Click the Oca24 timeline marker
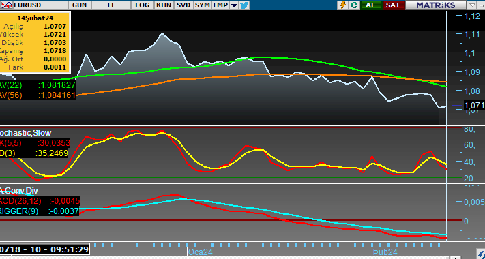 coord(201,252)
